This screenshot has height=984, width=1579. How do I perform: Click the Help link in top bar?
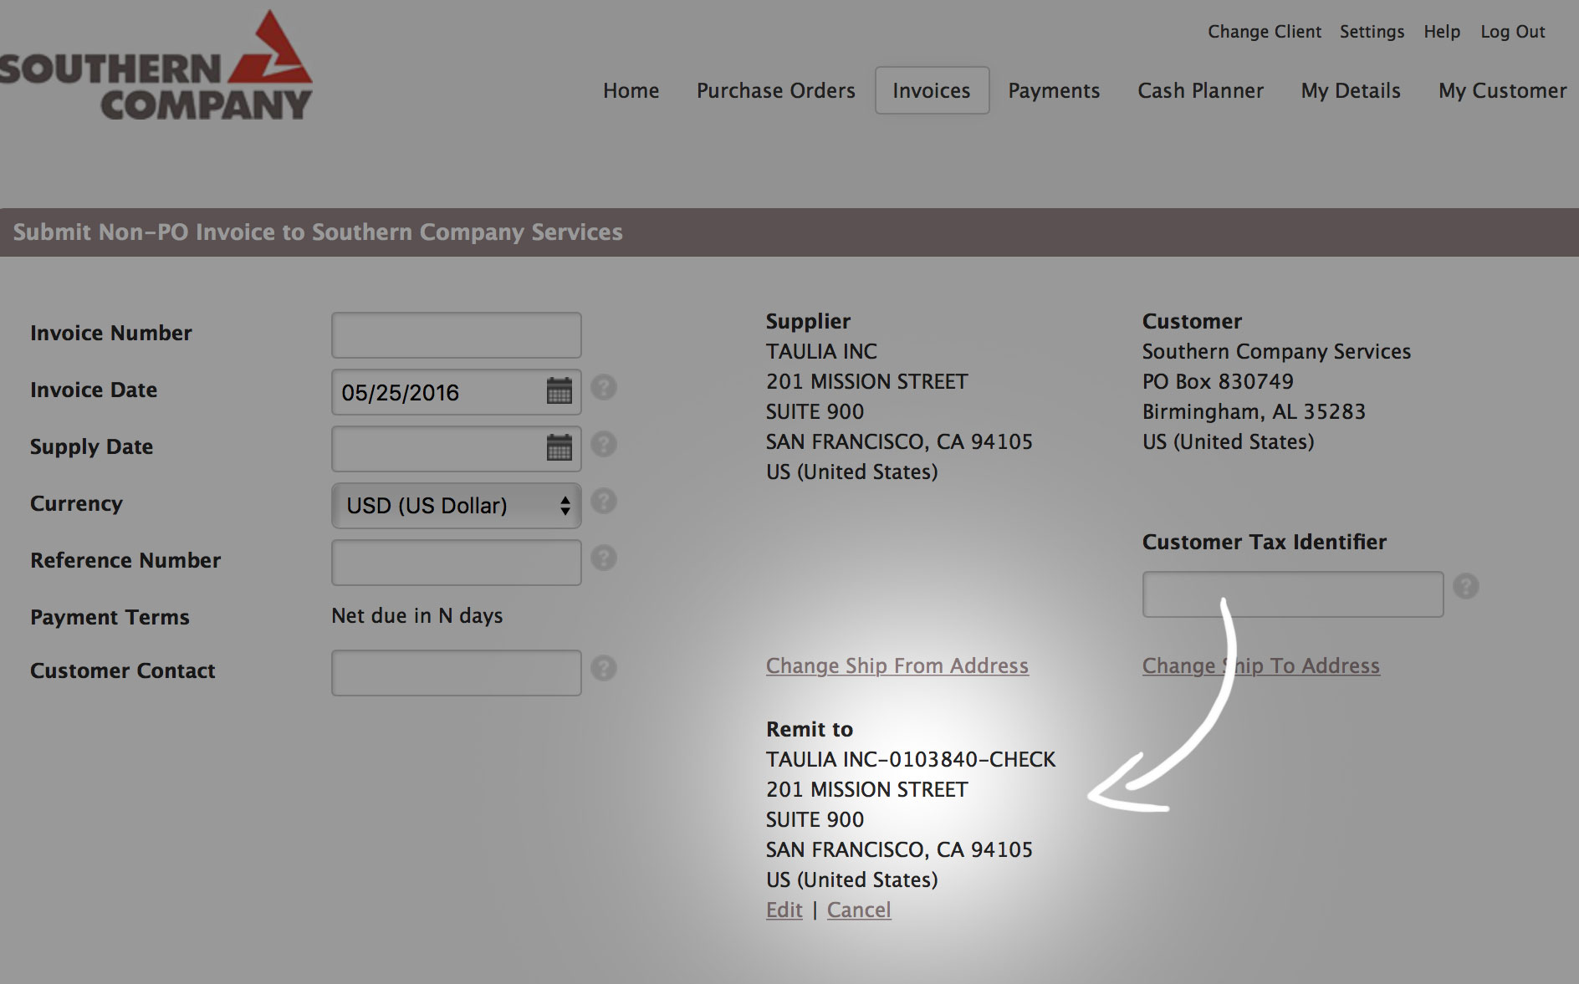1442,32
